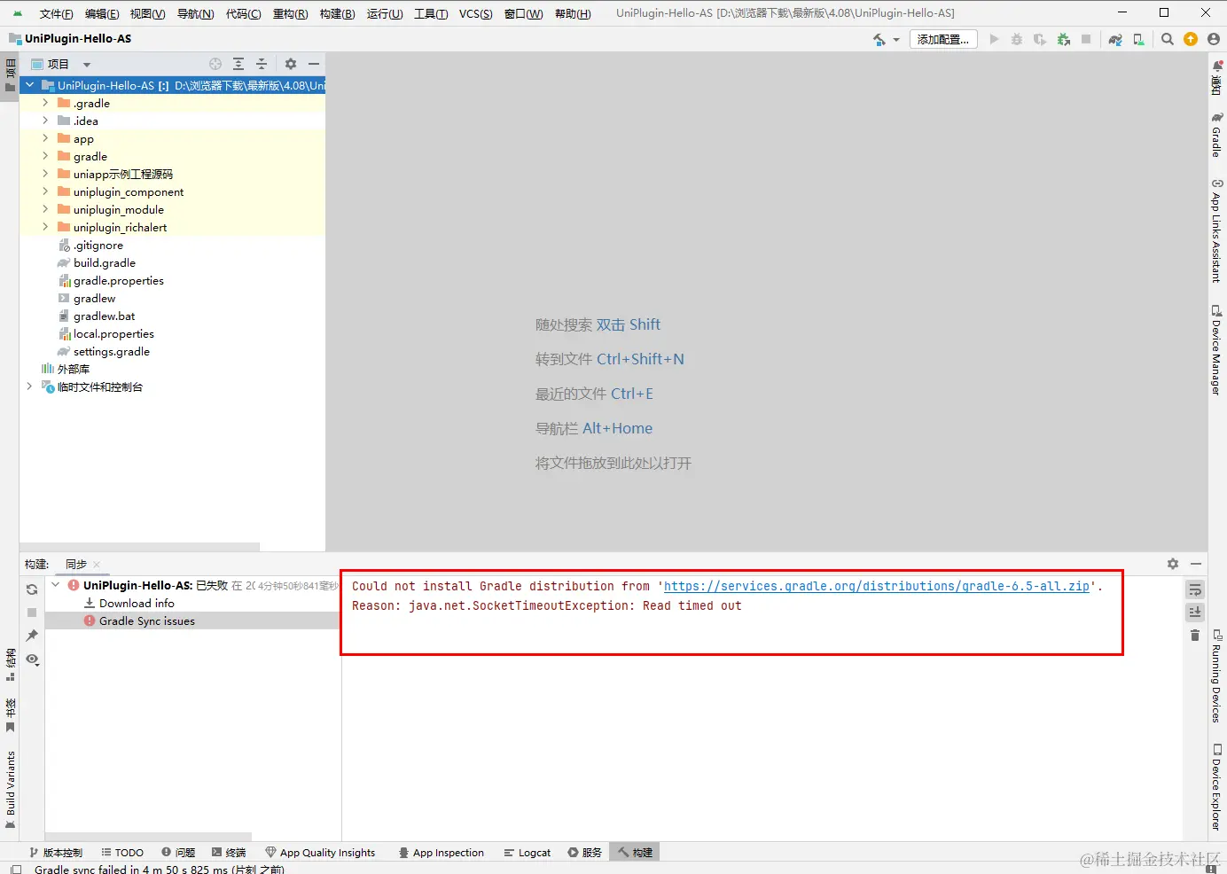
Task: Open the 文件(F) menu
Action: (x=57, y=13)
